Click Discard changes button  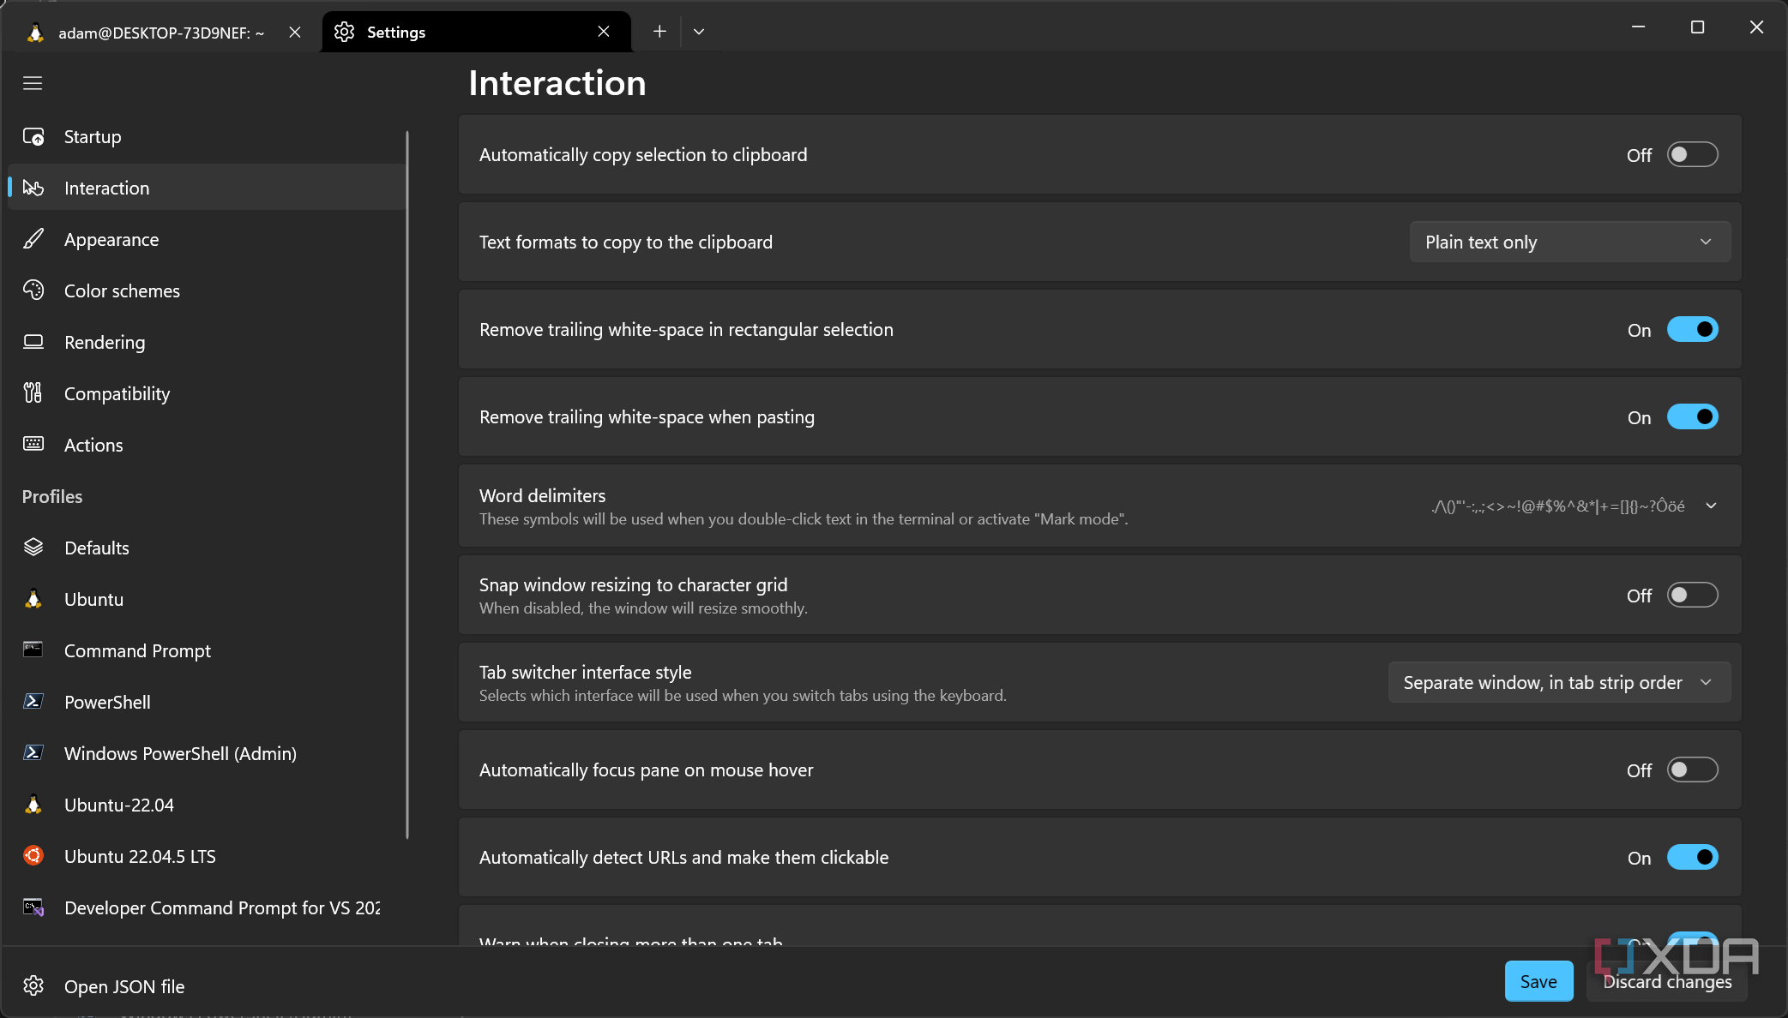pyautogui.click(x=1667, y=982)
